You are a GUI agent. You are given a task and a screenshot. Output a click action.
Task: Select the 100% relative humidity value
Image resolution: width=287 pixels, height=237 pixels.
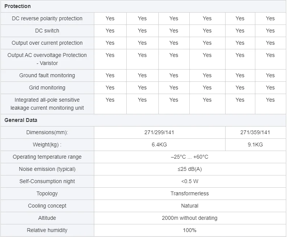(189, 230)
